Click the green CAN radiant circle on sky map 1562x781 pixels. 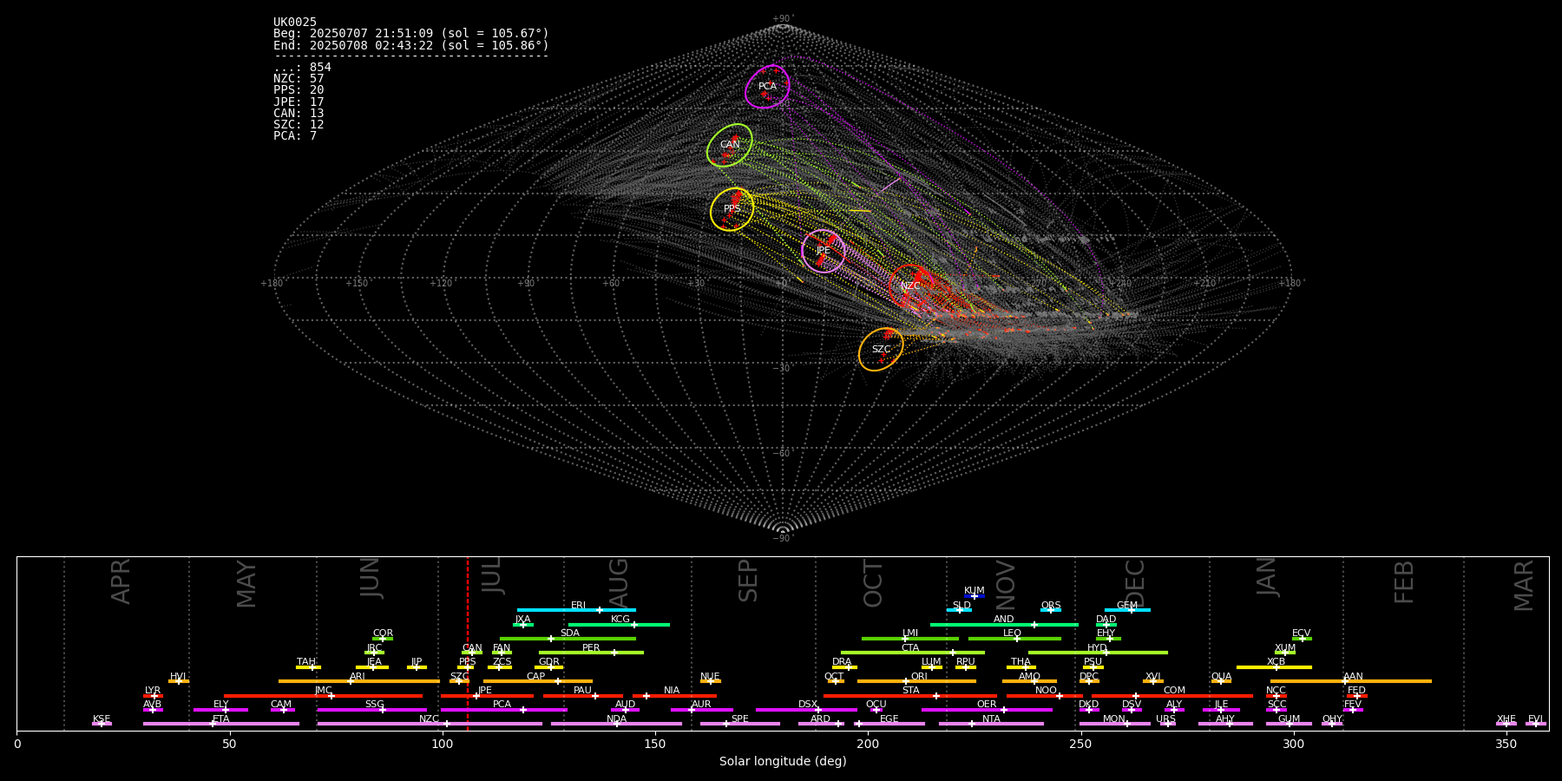point(729,145)
